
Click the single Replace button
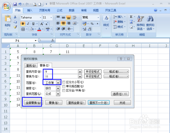(x=54, y=103)
